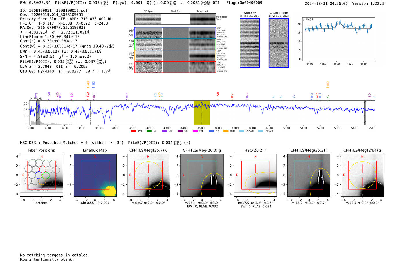
Task: Click the s/b: 0.55 +/- 0.026 label
Action: (95, 203)
